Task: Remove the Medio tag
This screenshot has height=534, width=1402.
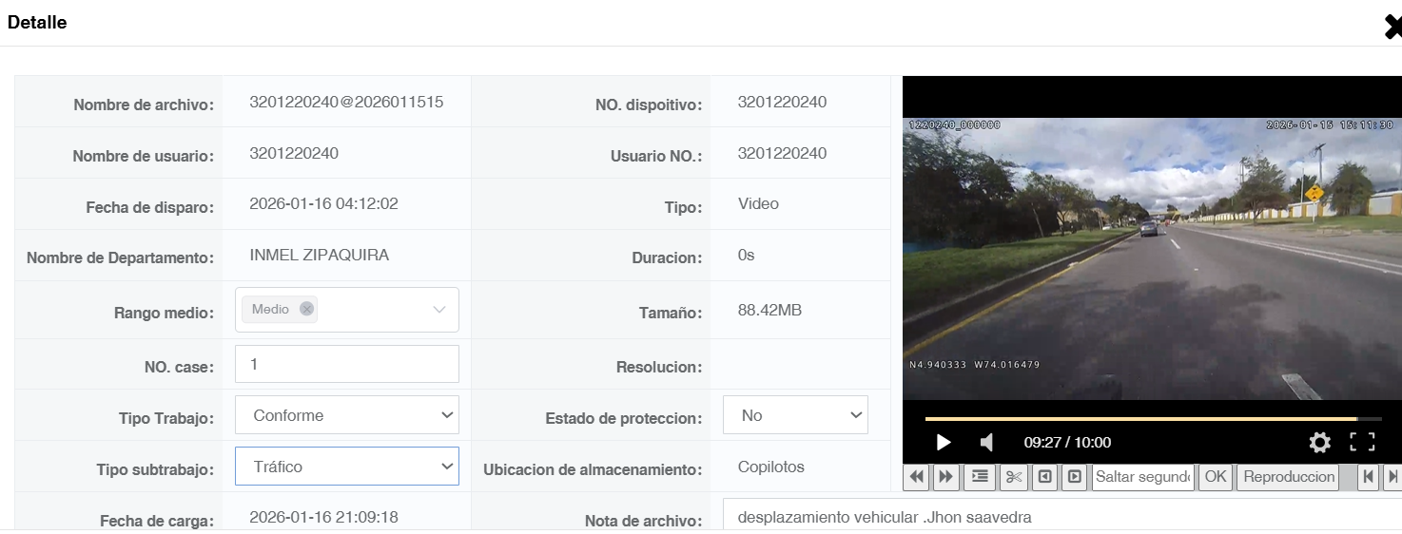Action: pos(306,309)
